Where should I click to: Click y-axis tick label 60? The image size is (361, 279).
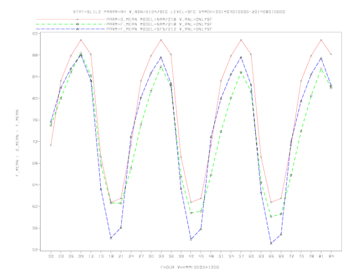click(35, 207)
